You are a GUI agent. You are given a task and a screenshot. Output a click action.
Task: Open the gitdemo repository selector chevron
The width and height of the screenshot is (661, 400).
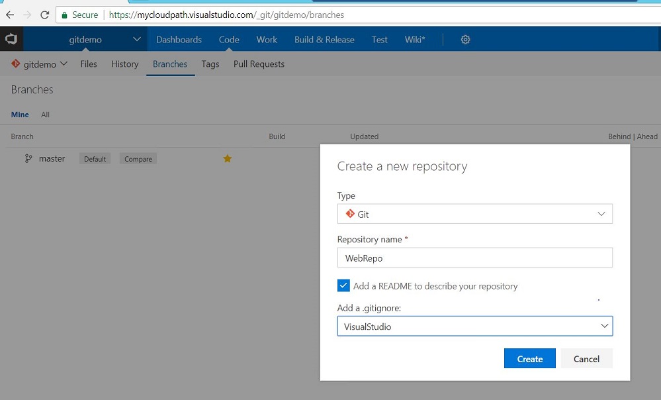64,64
